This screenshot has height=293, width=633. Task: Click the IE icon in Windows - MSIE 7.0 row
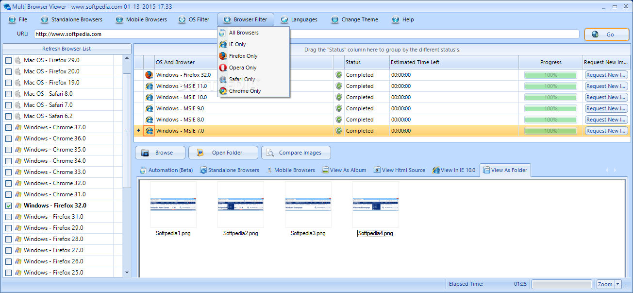pyautogui.click(x=149, y=131)
